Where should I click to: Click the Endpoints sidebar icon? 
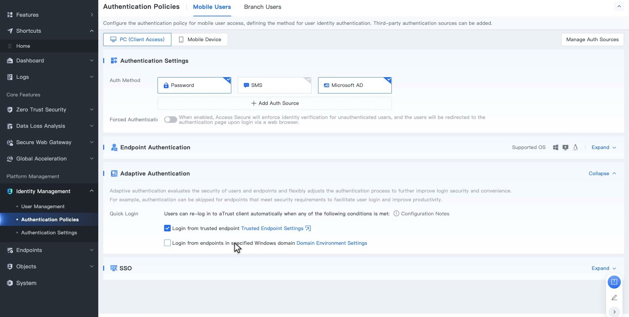pyautogui.click(x=10, y=250)
